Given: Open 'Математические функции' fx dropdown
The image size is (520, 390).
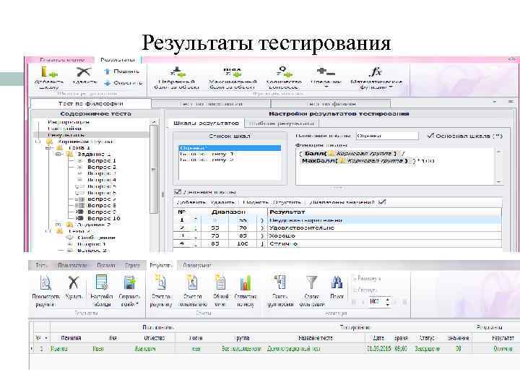Looking at the screenshot, I should coord(376,78).
